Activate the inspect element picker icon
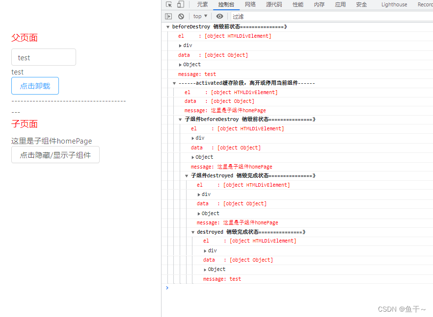 coord(169,5)
